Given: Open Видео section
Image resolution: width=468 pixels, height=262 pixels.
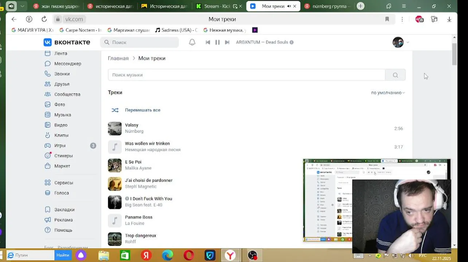Looking at the screenshot, I should click(61, 125).
